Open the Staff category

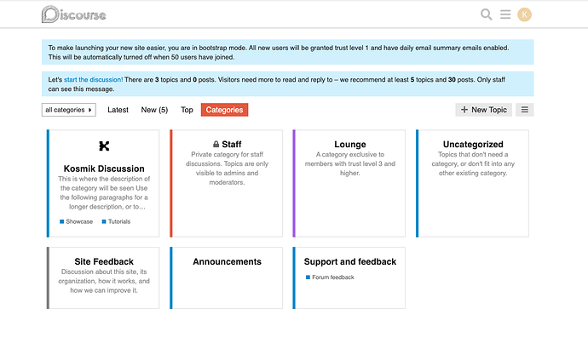[232, 144]
